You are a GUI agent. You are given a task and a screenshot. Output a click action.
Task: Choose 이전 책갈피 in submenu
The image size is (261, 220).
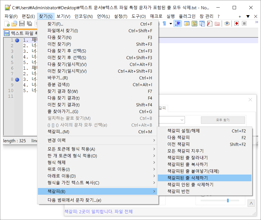pos(205,144)
